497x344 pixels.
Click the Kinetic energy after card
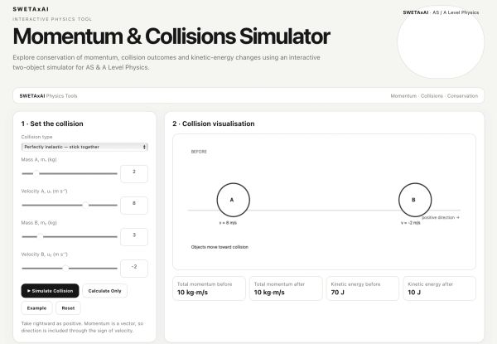pyautogui.click(x=439, y=288)
